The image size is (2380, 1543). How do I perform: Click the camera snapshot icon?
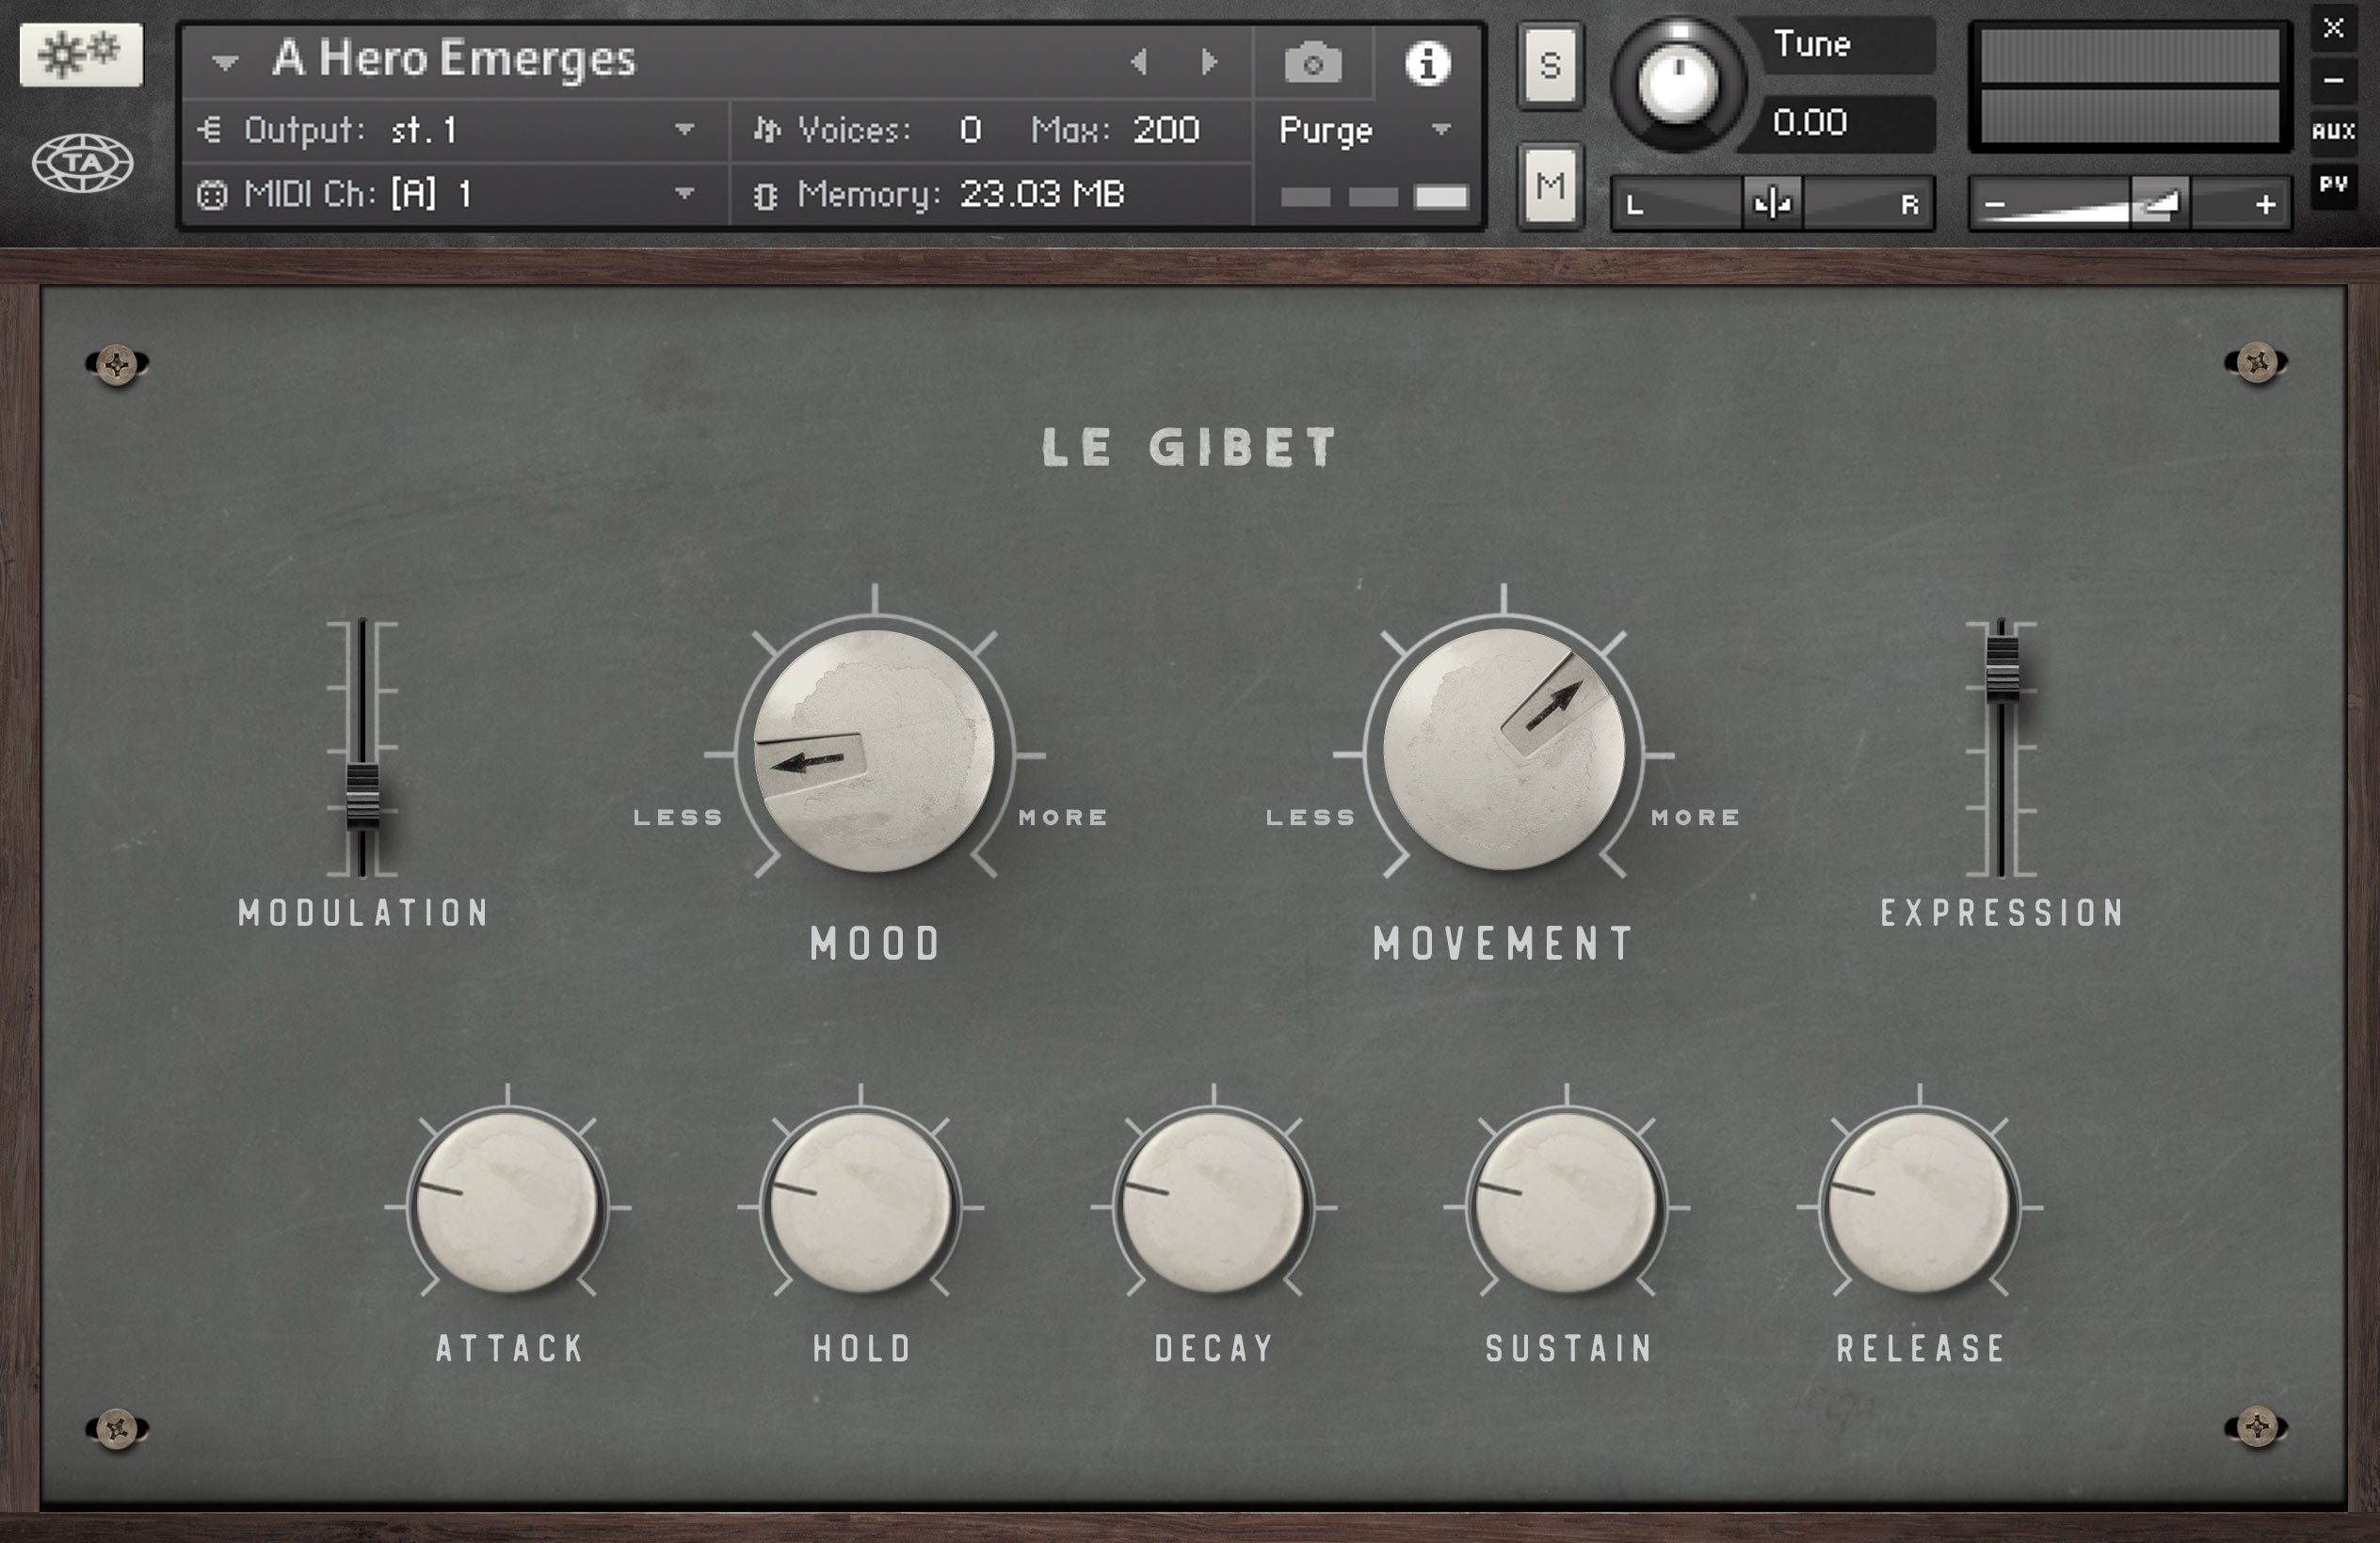(1312, 64)
